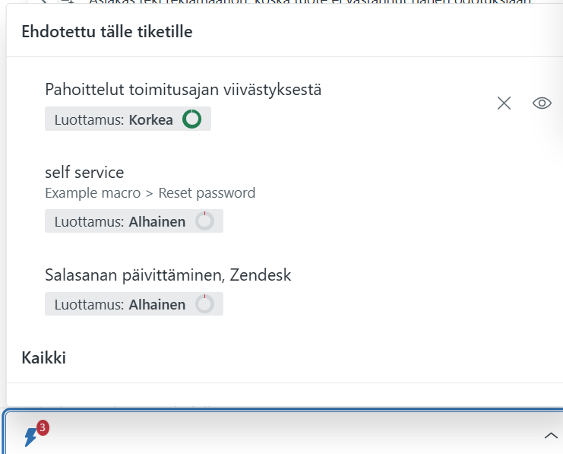Click the lightning bolt macros icon
This screenshot has height=454, width=563.
click(30, 437)
